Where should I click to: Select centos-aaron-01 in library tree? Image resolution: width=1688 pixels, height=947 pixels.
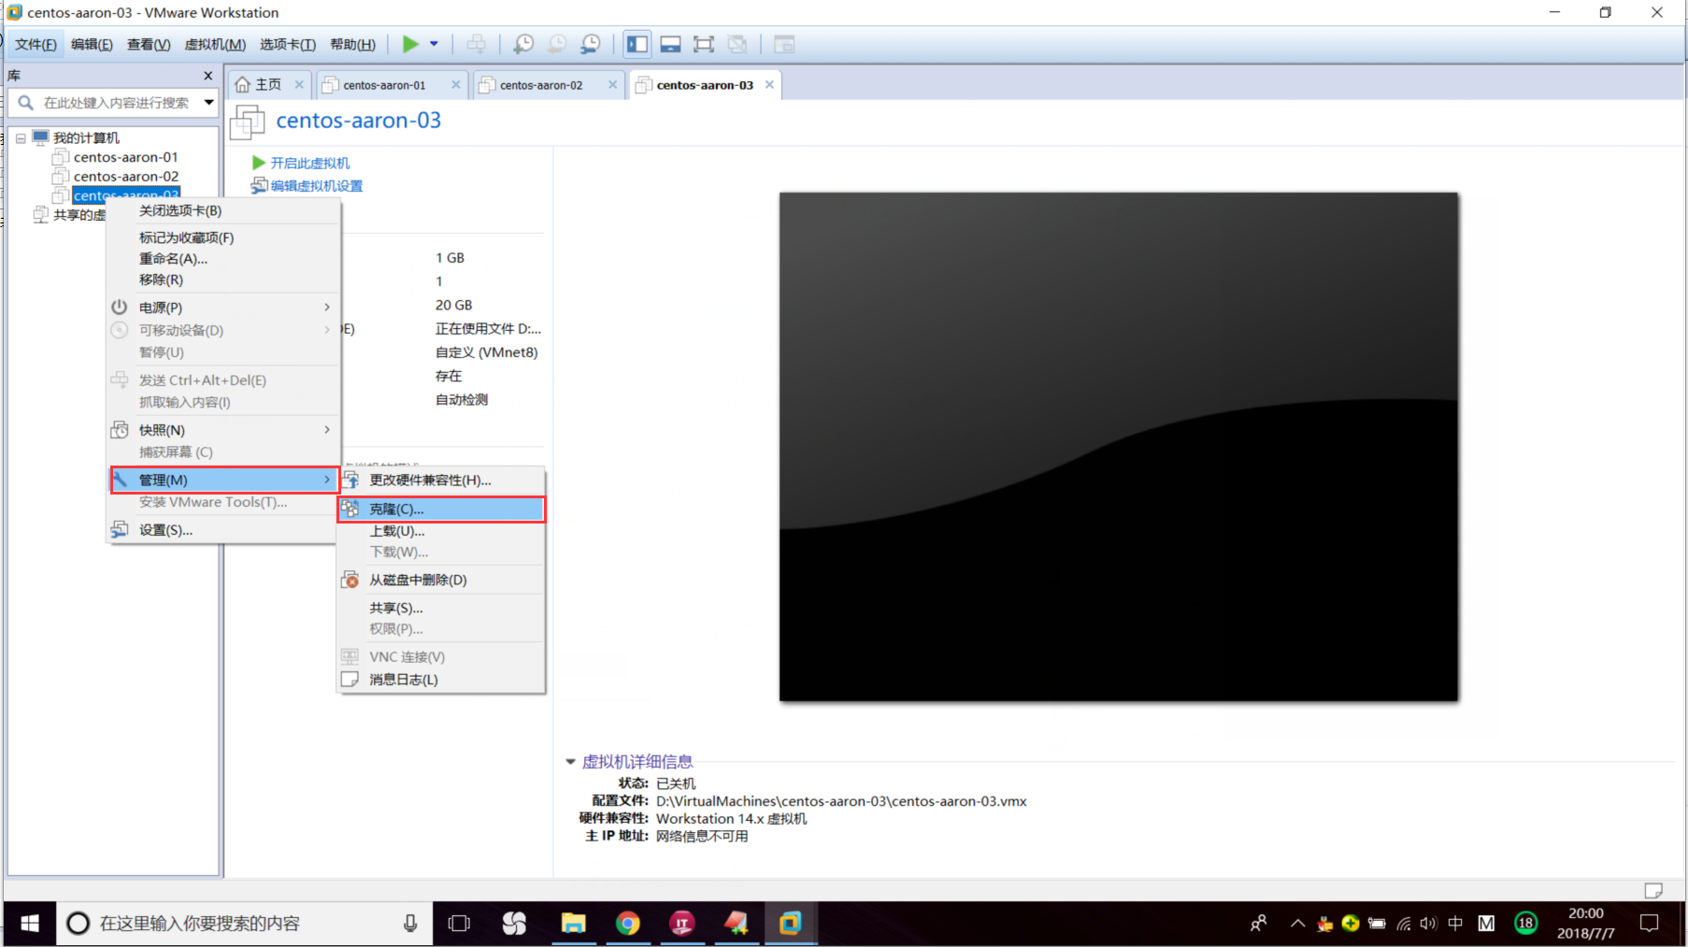point(125,157)
